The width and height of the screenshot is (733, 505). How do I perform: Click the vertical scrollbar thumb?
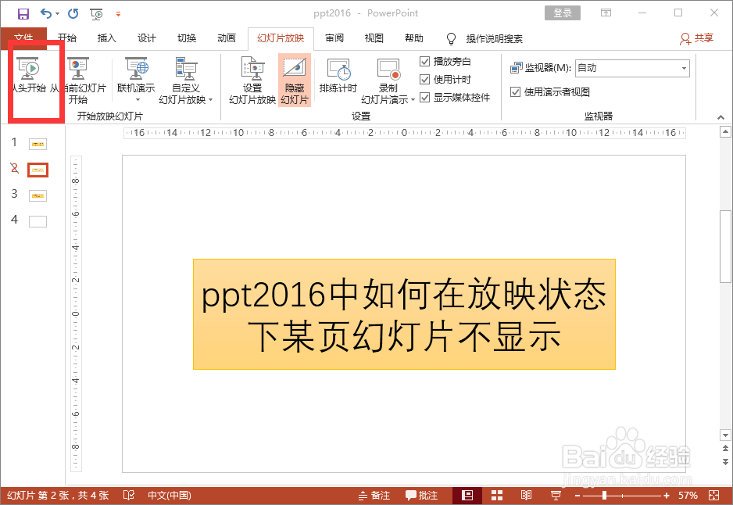pos(725,247)
